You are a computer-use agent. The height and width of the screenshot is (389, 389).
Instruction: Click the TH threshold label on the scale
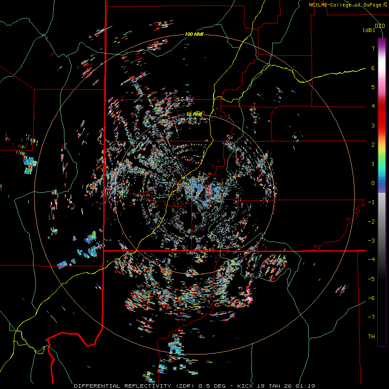371,337
